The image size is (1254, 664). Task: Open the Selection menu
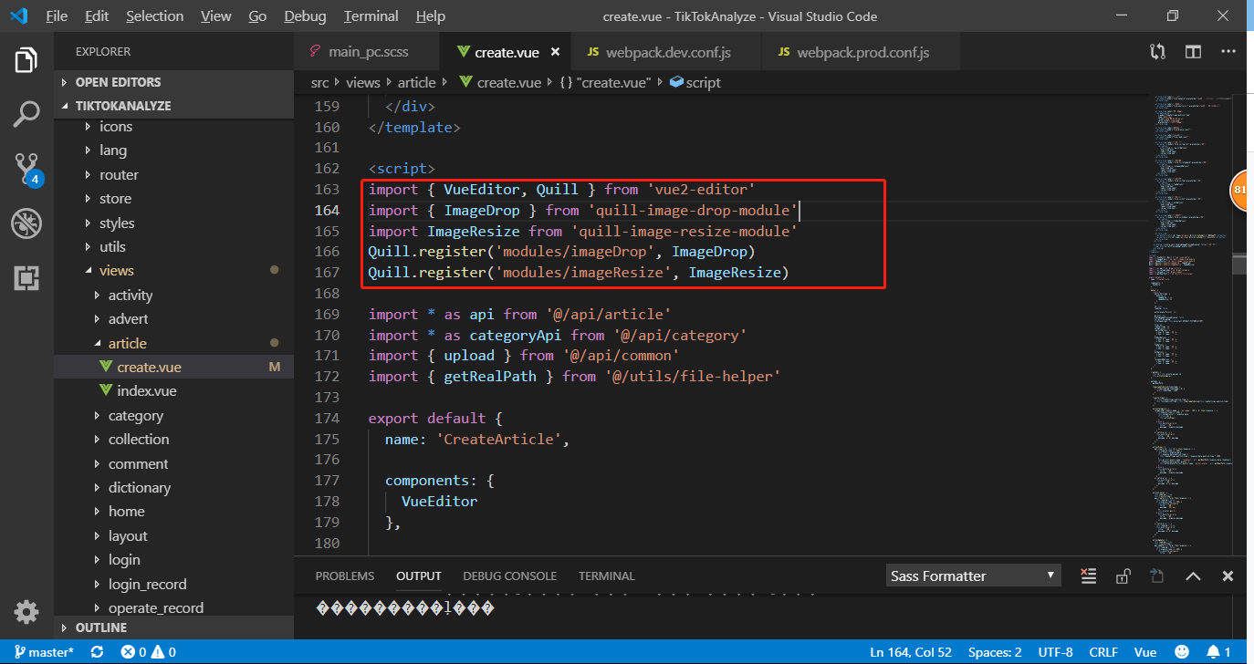click(154, 16)
